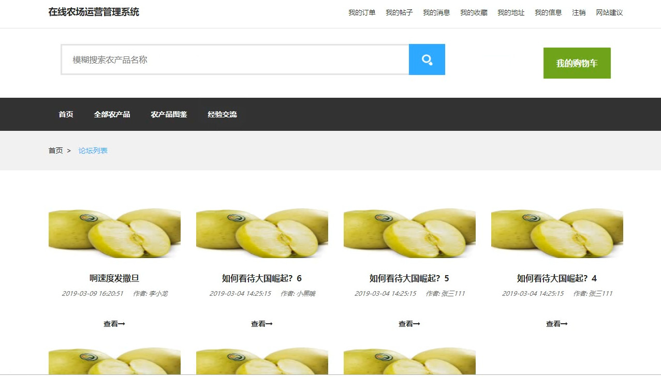Click the 首页 breadcrumb link

pyautogui.click(x=55, y=150)
